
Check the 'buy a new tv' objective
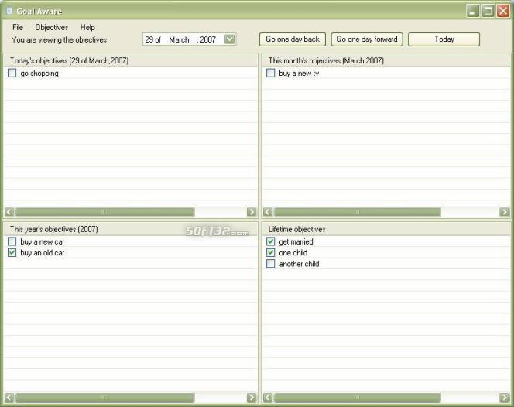click(x=271, y=73)
